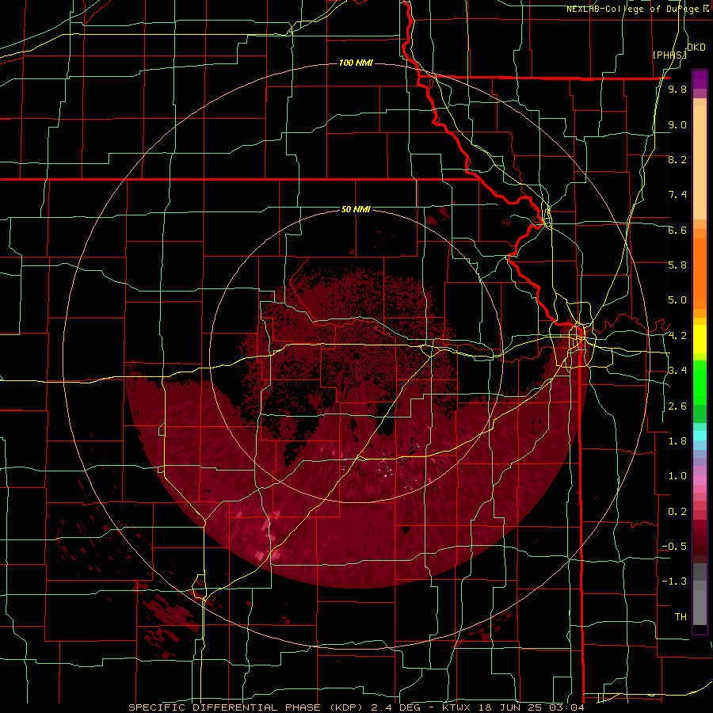The height and width of the screenshot is (713, 713).
Task: Click the 9.0 value on color scale
Action: coord(677,124)
